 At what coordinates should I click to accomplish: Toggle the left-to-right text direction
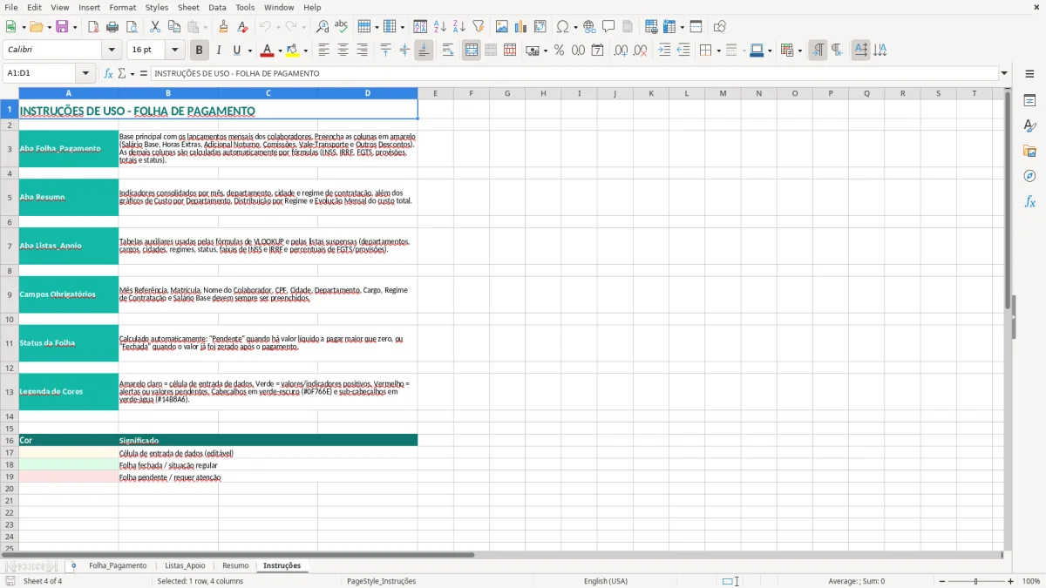click(x=818, y=51)
